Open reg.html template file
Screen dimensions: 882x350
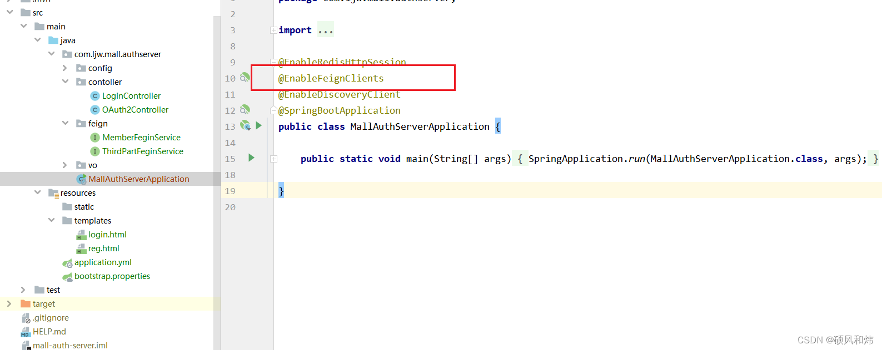pos(104,248)
